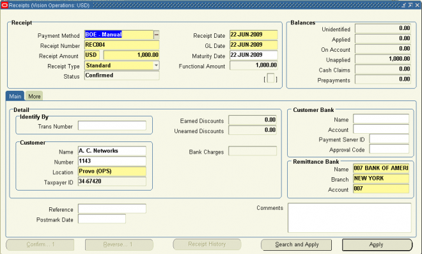Click the Trans Number field
Image resolution: width=422 pixels, height=254 pixels.
pyautogui.click(x=112, y=125)
